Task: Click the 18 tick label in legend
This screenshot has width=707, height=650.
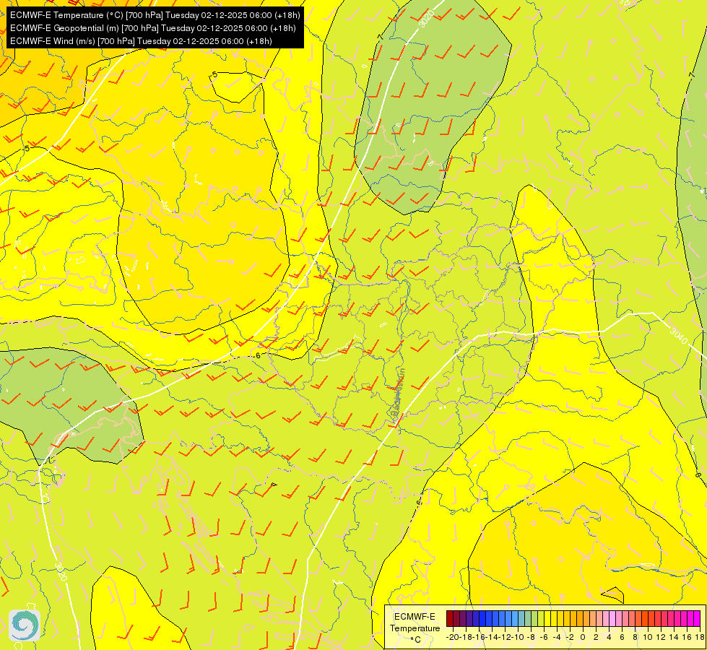Action: (700, 638)
